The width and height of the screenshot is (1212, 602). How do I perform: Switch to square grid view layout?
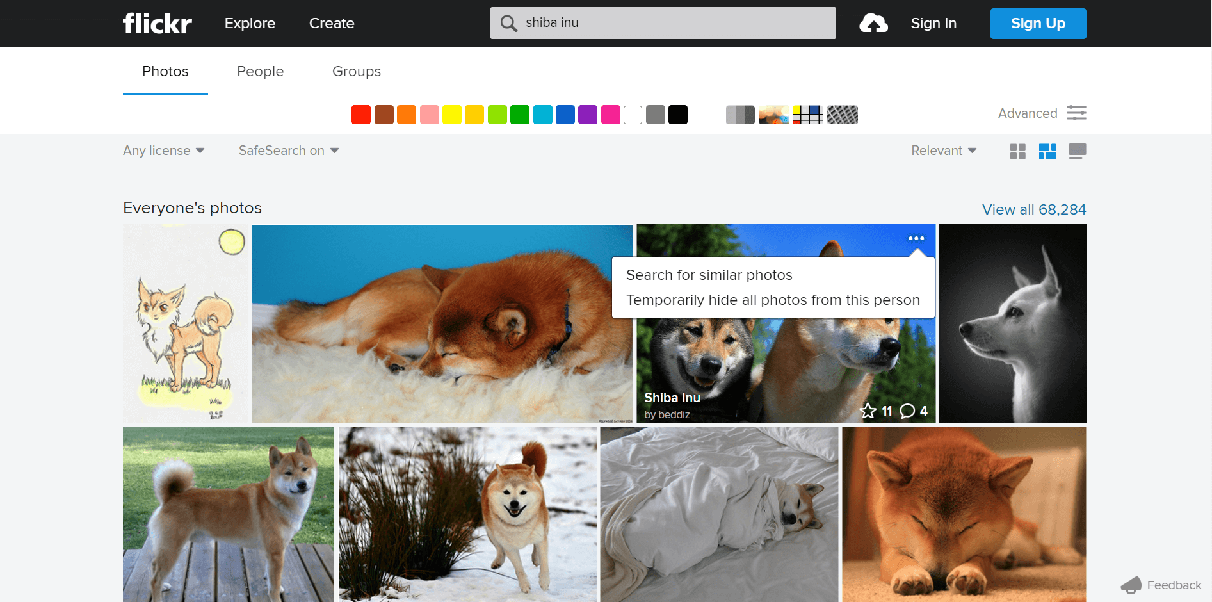[1018, 151]
